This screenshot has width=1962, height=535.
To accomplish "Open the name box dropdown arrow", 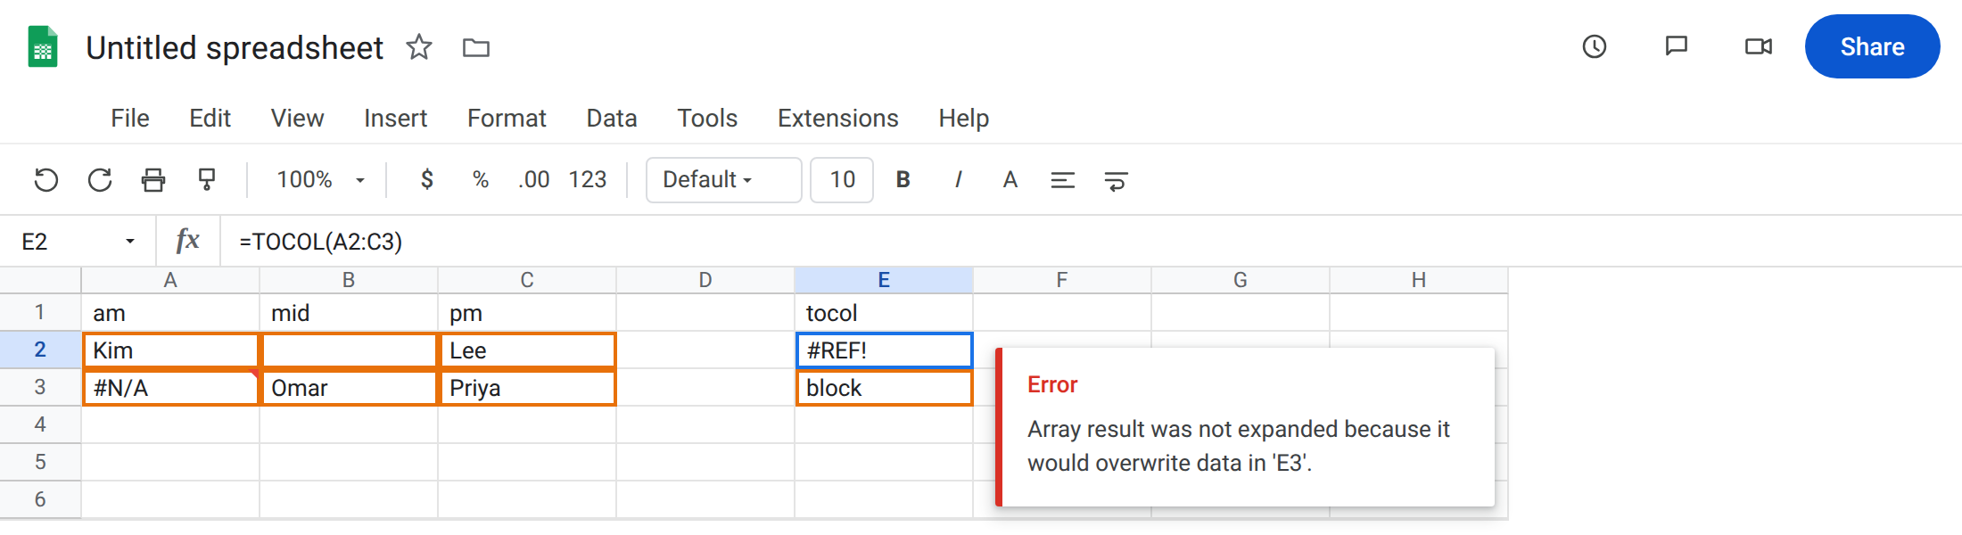I will (x=130, y=242).
